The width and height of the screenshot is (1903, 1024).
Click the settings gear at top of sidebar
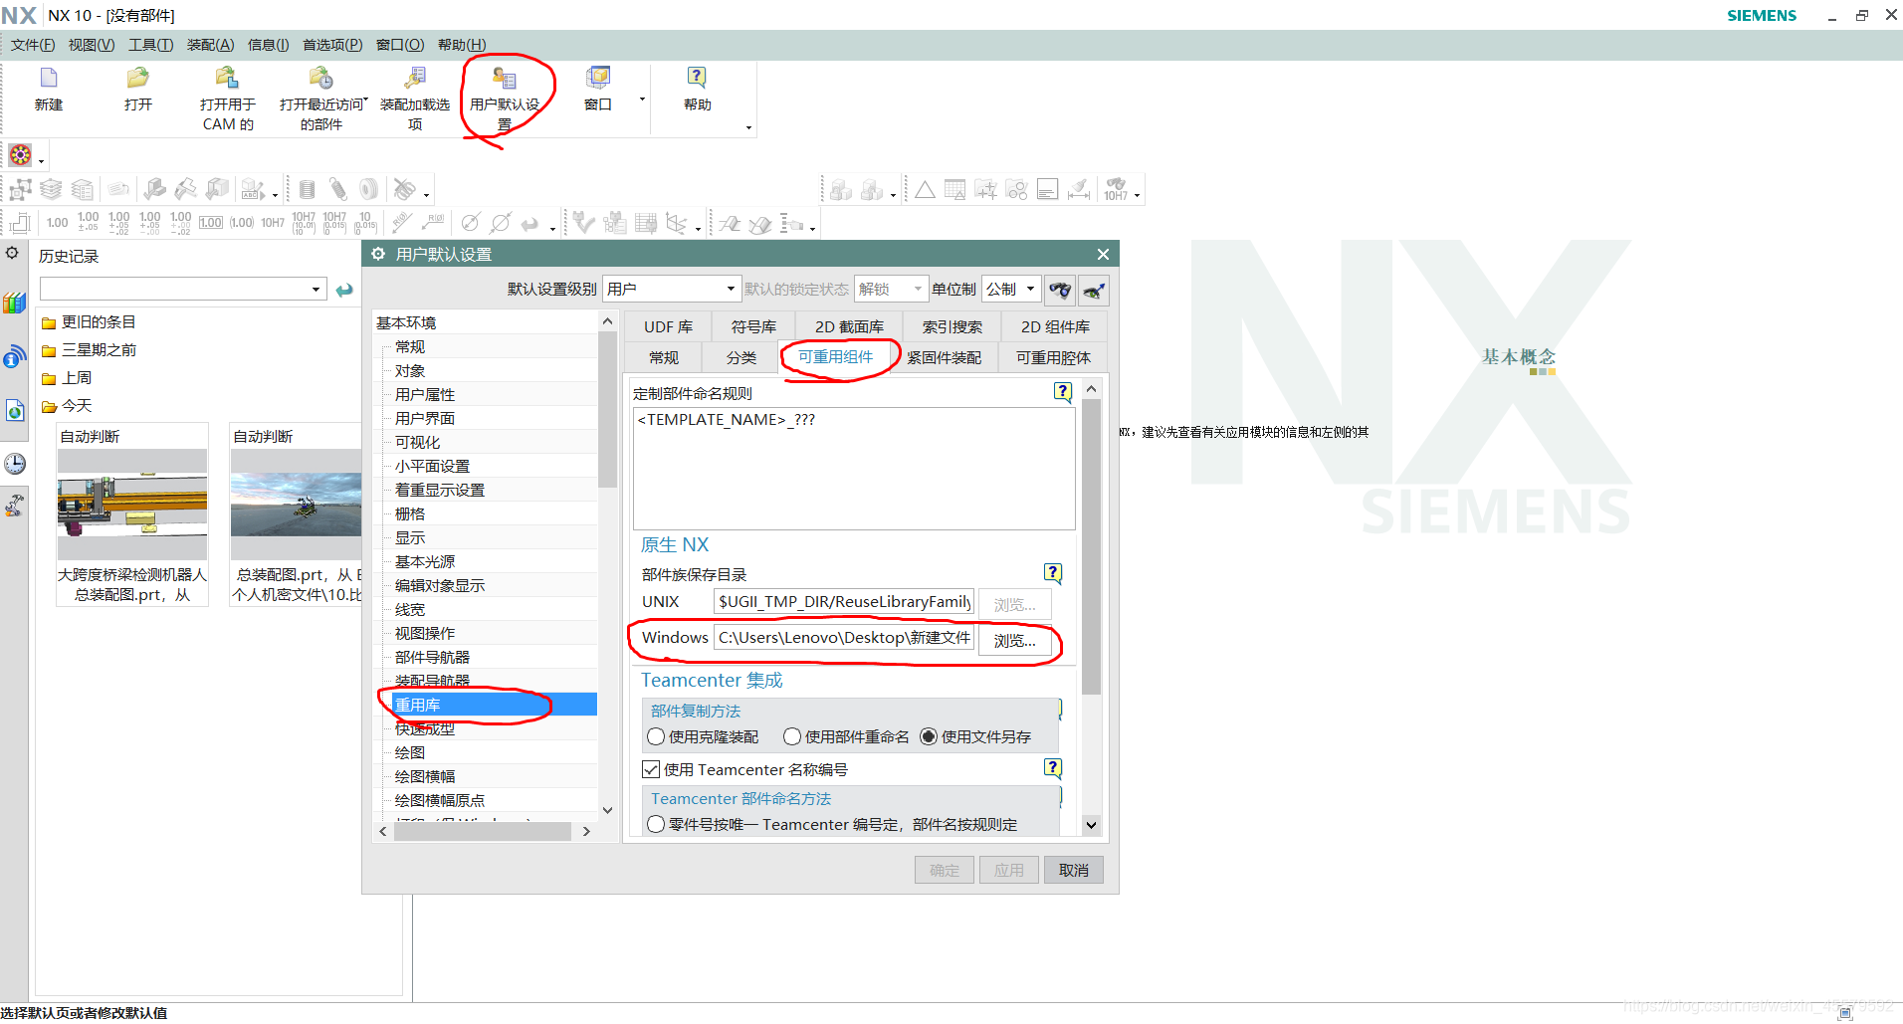(12, 253)
